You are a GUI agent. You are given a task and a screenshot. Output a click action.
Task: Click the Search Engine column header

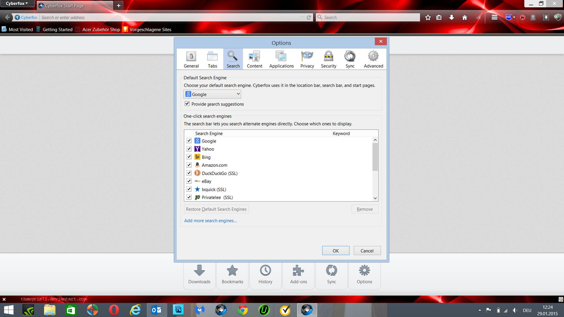(x=262, y=133)
